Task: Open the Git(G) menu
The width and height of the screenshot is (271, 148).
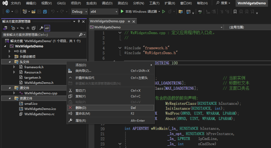Action: (x=61, y=3)
